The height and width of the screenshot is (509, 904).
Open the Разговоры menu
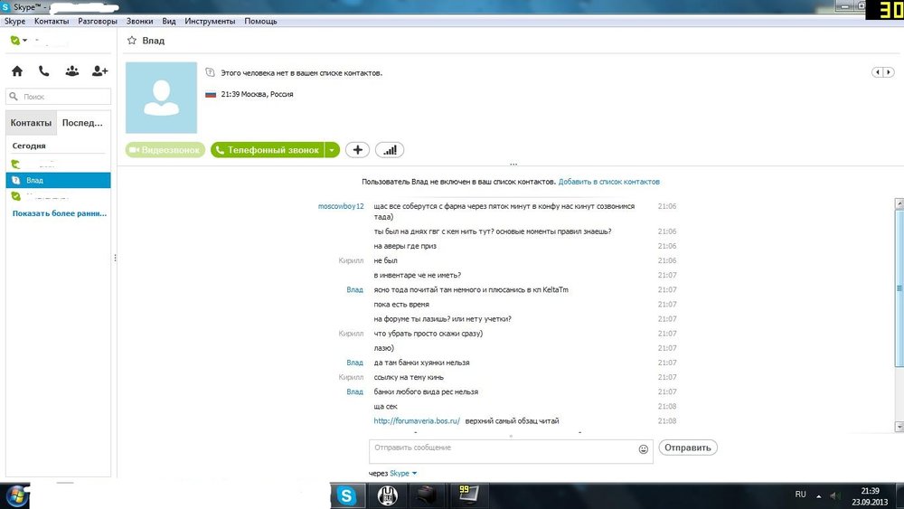coord(98,21)
